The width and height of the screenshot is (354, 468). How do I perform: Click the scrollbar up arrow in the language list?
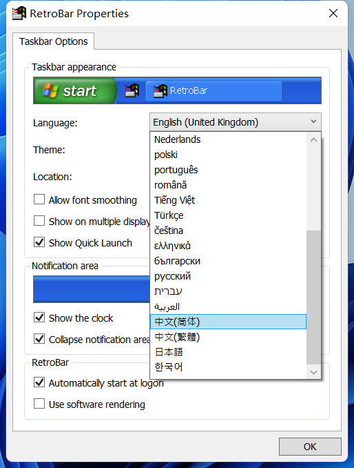[x=313, y=139]
